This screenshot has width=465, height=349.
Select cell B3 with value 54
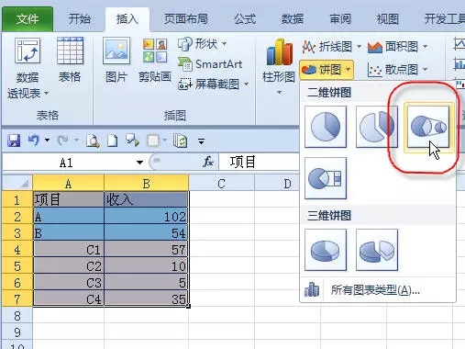click(146, 233)
